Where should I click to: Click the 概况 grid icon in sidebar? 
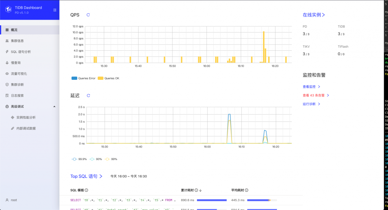pos(7,30)
